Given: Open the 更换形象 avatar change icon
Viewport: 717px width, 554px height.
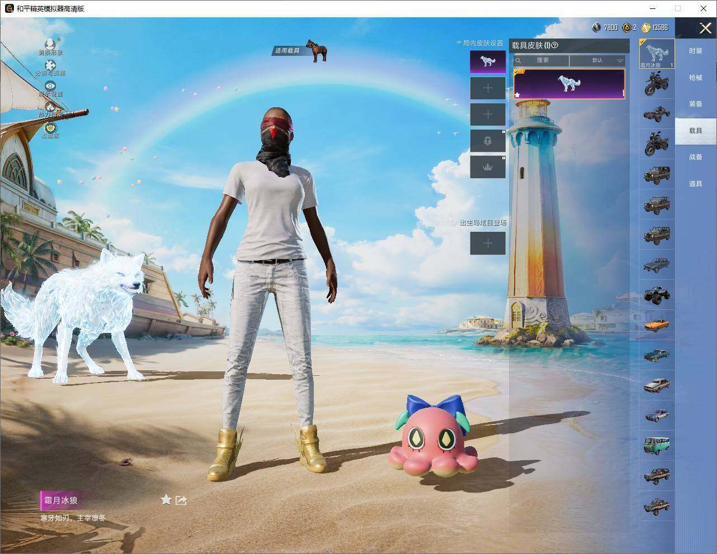Looking at the screenshot, I should 50,44.
